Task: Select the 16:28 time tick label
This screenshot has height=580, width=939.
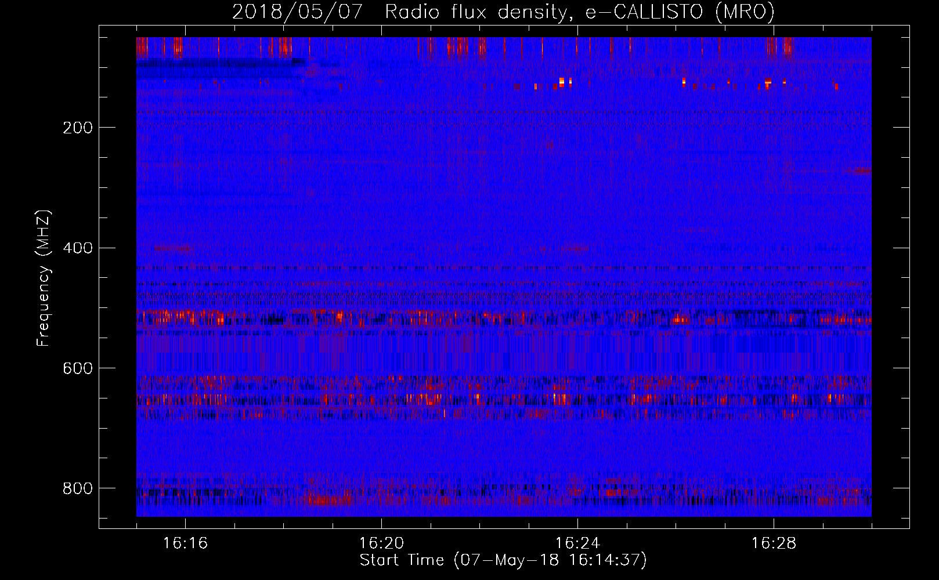Action: pos(774,543)
